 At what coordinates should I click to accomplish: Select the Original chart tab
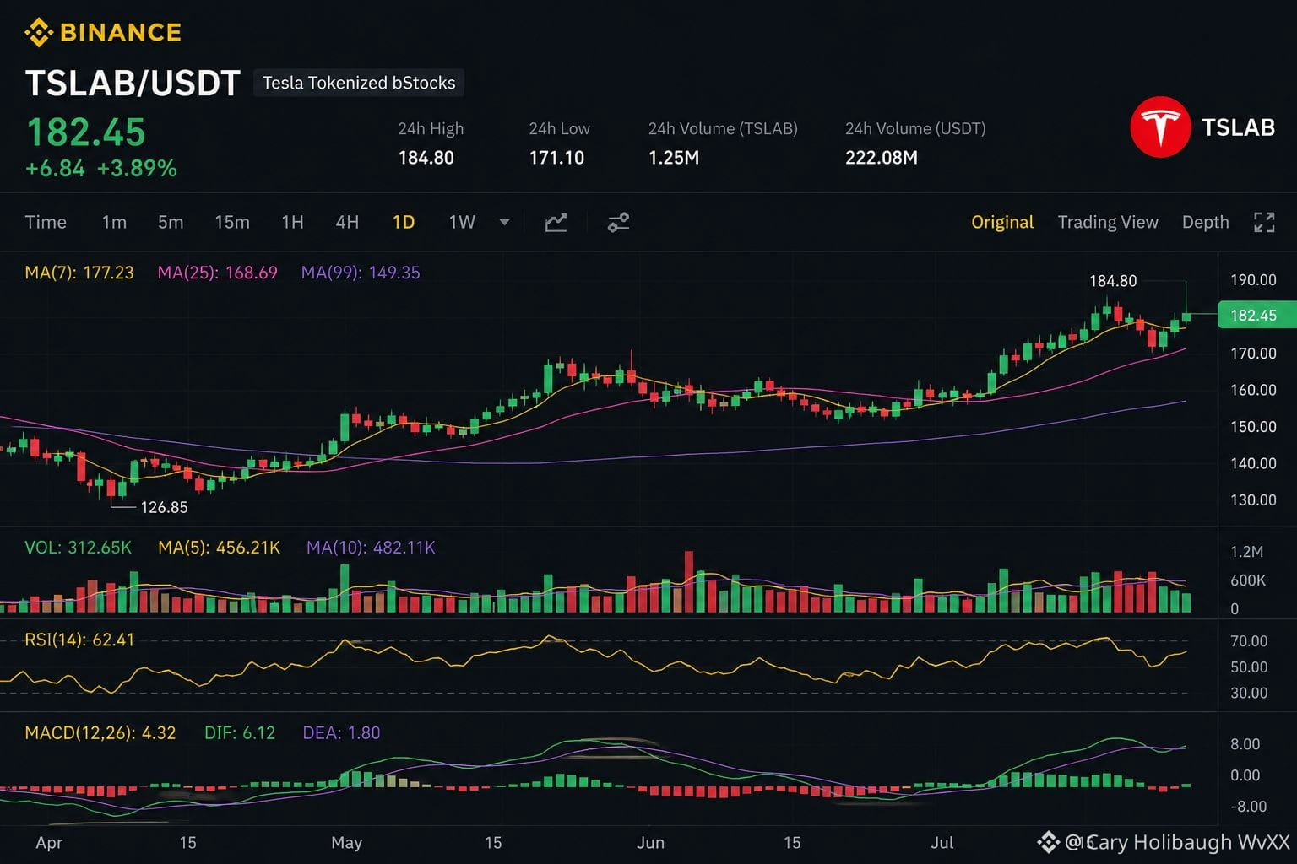(1002, 223)
